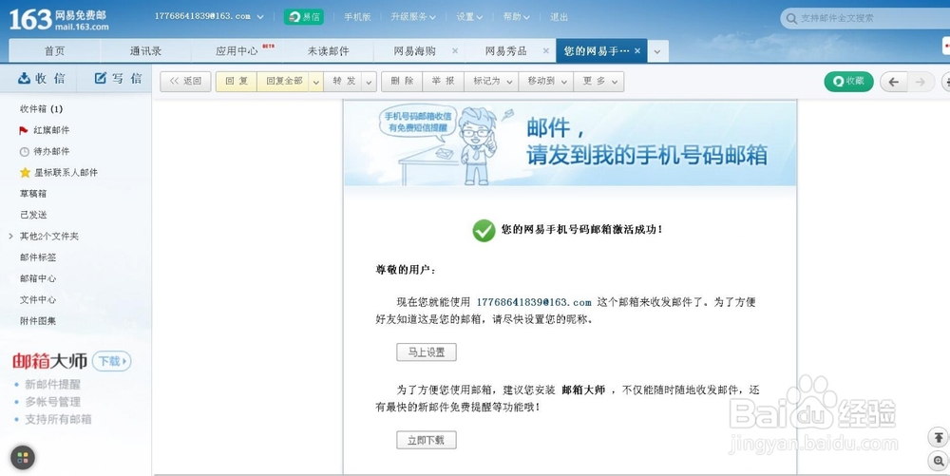
Task: Open the 易信 app button
Action: coord(304,17)
